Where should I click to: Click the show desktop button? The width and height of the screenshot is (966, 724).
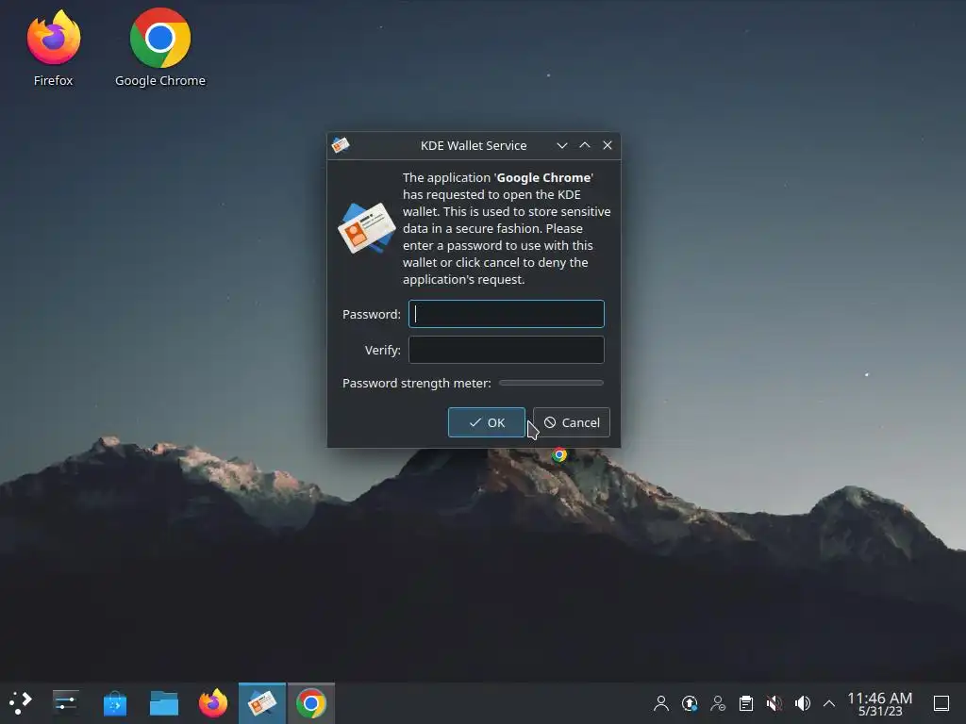[941, 703]
